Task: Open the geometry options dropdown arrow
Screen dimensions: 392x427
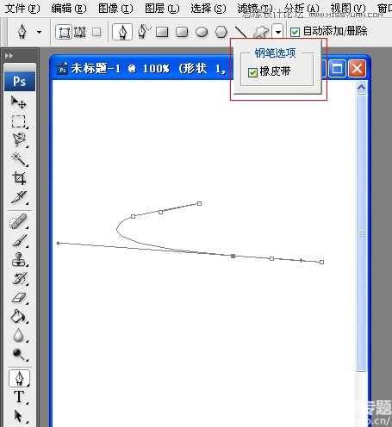Action: point(277,32)
